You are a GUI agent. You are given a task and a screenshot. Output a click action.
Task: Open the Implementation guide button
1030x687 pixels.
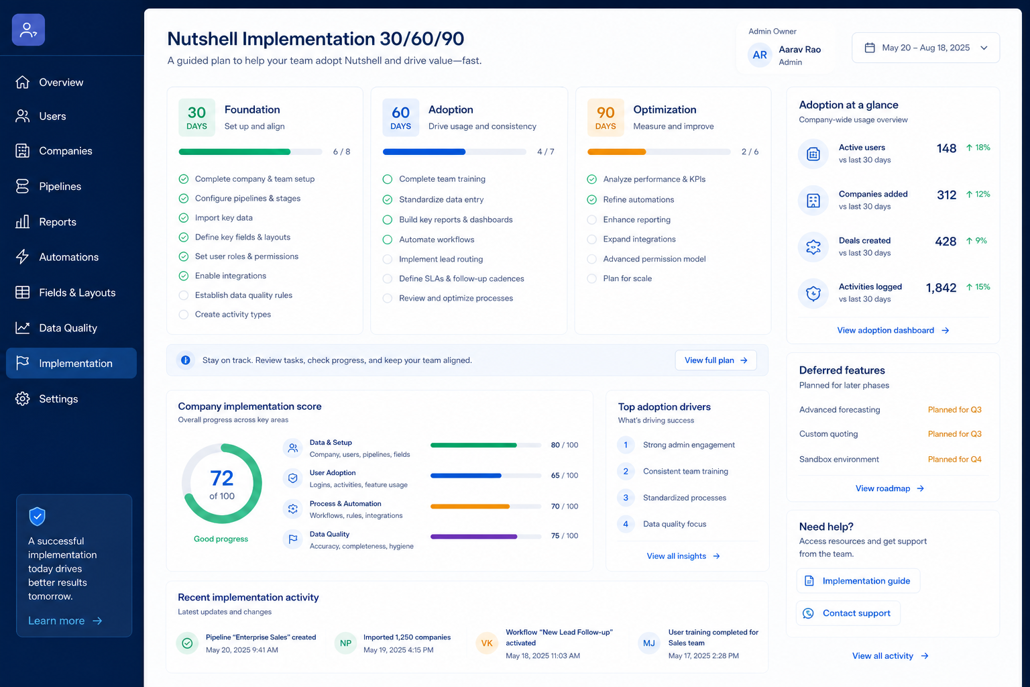click(x=858, y=581)
